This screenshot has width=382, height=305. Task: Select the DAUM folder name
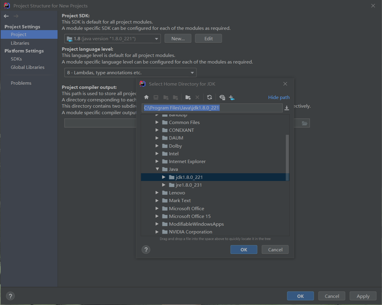pos(176,138)
